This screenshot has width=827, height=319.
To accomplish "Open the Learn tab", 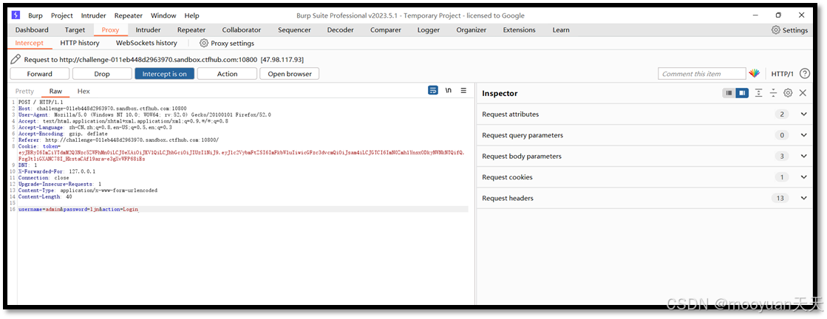I will [561, 30].
